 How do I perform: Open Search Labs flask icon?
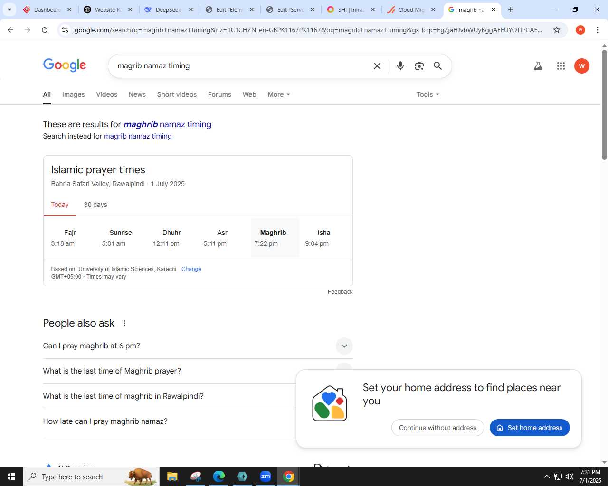coord(538,66)
